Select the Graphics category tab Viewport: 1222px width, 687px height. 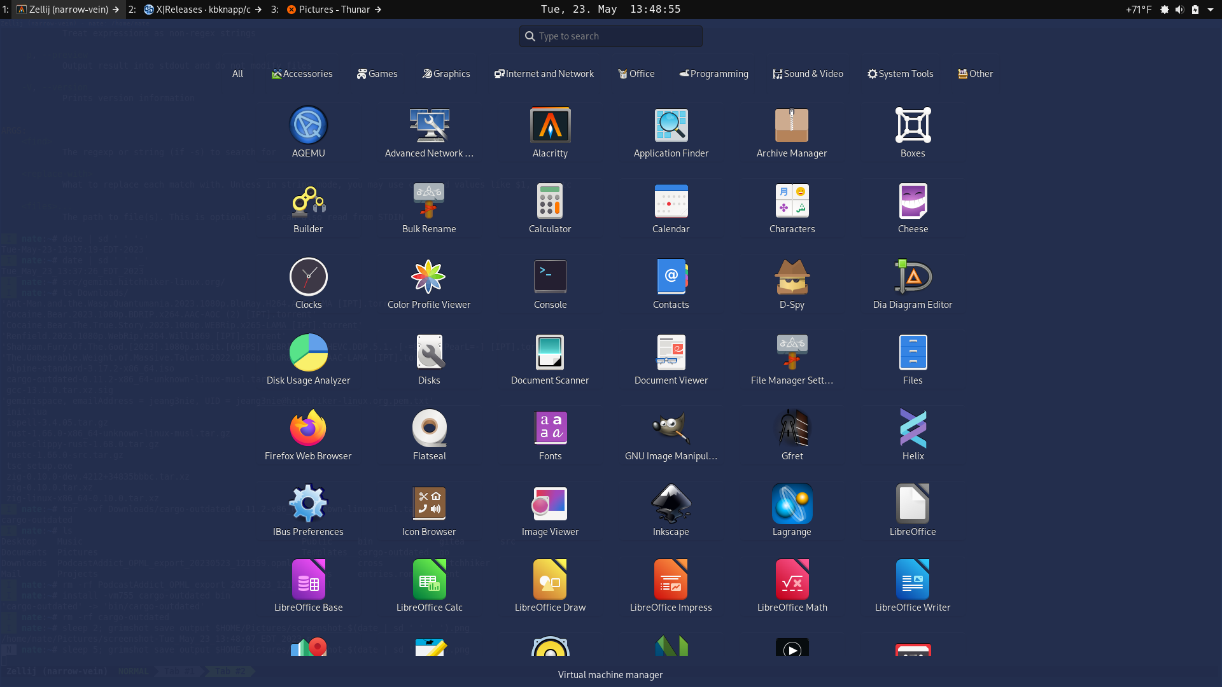tap(446, 74)
